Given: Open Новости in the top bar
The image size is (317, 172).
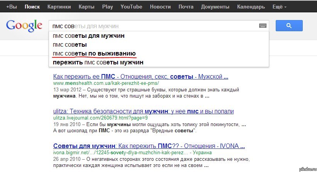Looking at the screenshot, I should (x=160, y=7).
